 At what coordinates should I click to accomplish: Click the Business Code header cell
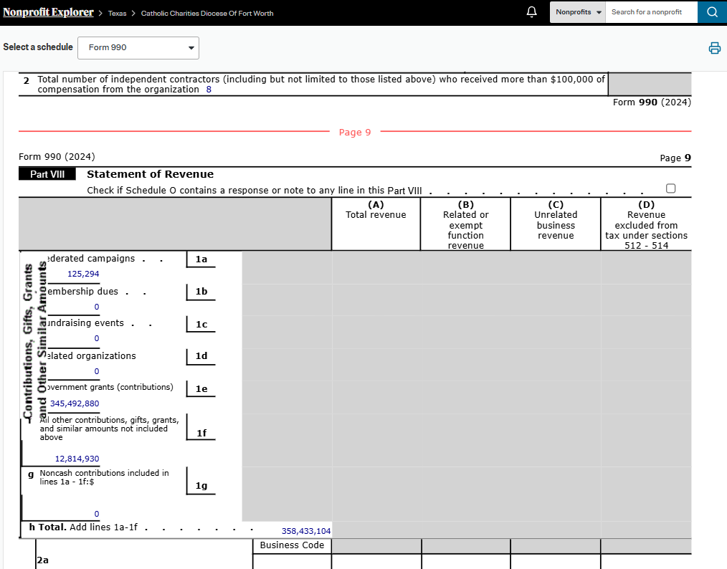tap(292, 545)
